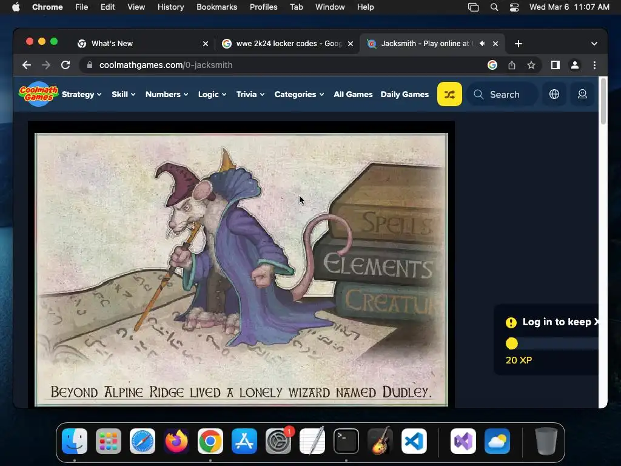Screen dimensions: 621x466
Task: Close the What's New tab
Action: click(206, 44)
